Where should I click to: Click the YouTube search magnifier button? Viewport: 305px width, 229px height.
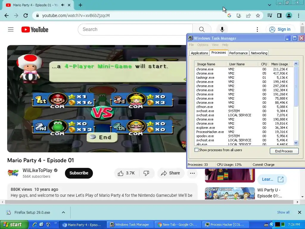click(x=202, y=30)
